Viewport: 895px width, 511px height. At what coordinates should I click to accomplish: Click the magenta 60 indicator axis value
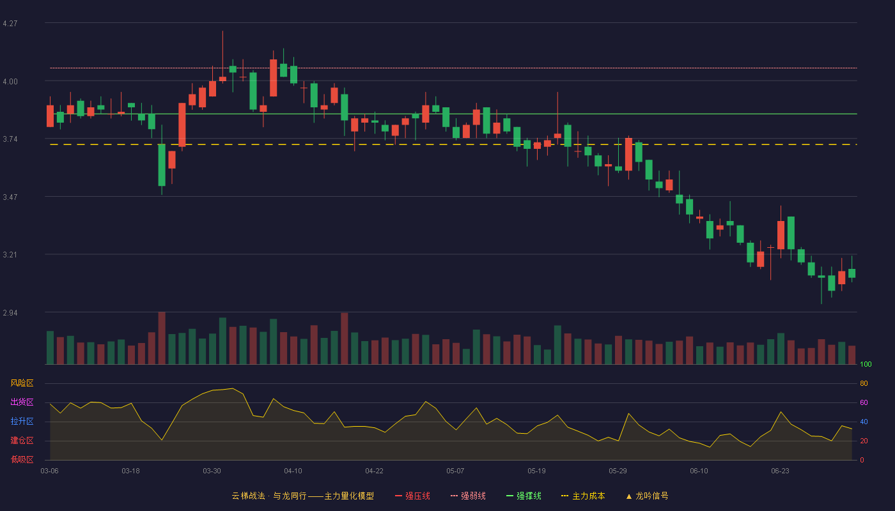[864, 403]
